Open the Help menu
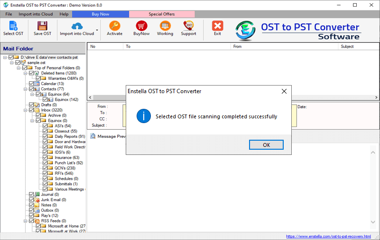 [x=64, y=14]
